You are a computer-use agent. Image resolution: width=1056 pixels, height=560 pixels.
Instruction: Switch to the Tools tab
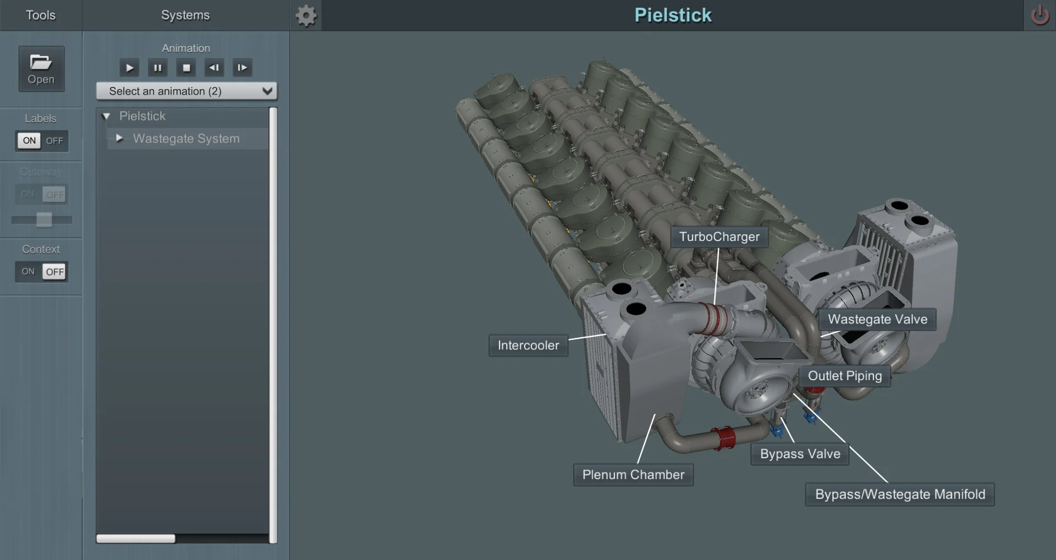41,15
